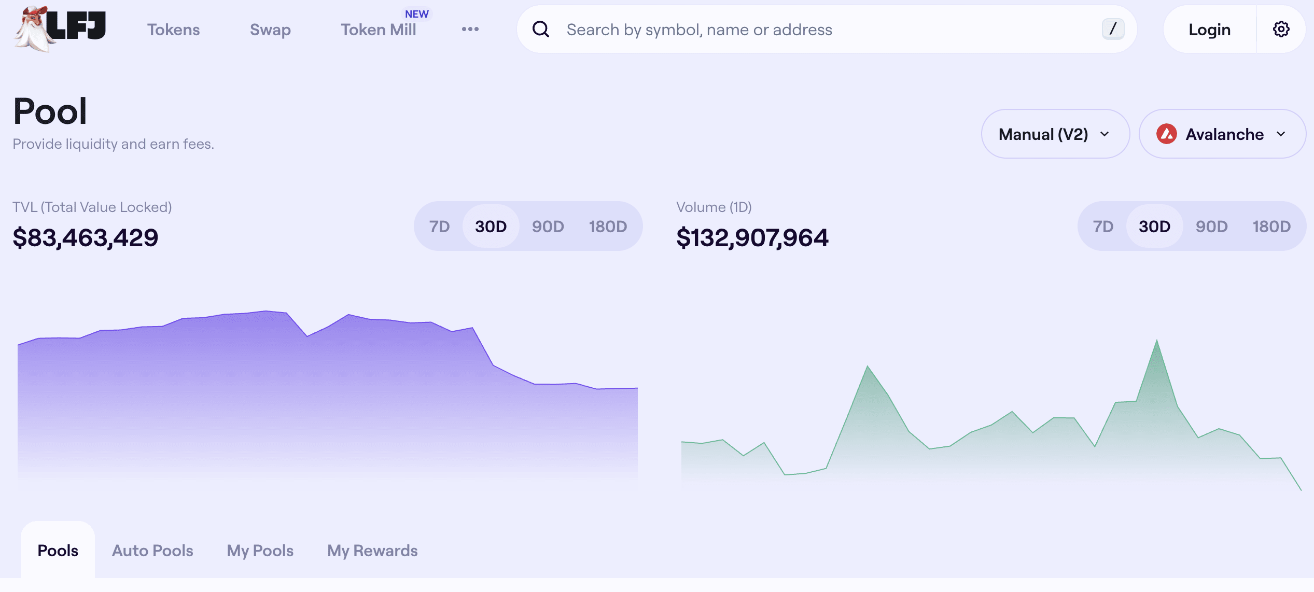Select 180D range for Volume chart

(x=1271, y=227)
